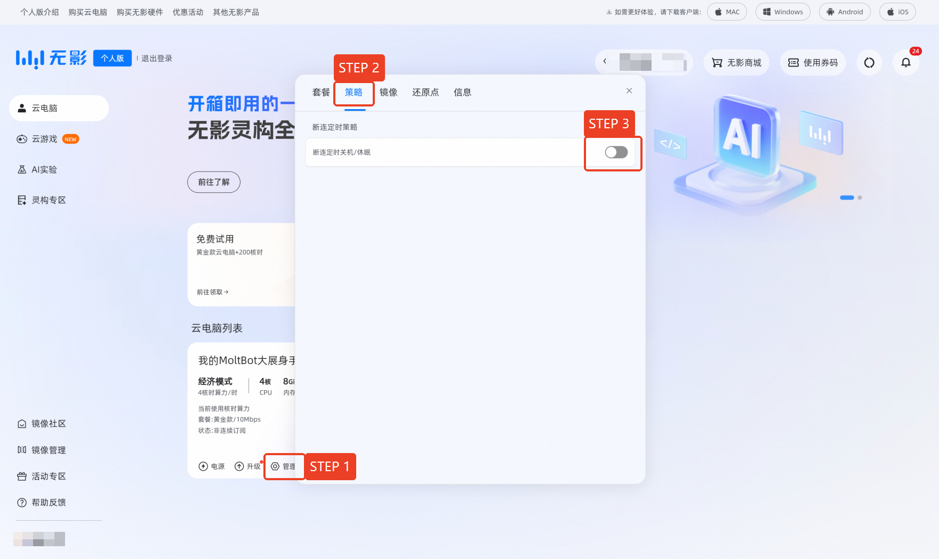Image resolution: width=939 pixels, height=559 pixels.
Task: Open 帮助反馈 in the sidebar
Action: tap(42, 503)
